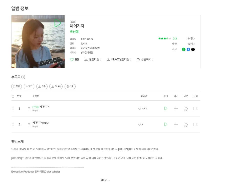Open artist page for 박선예
The height and width of the screenshot is (185, 228).
click(x=74, y=32)
